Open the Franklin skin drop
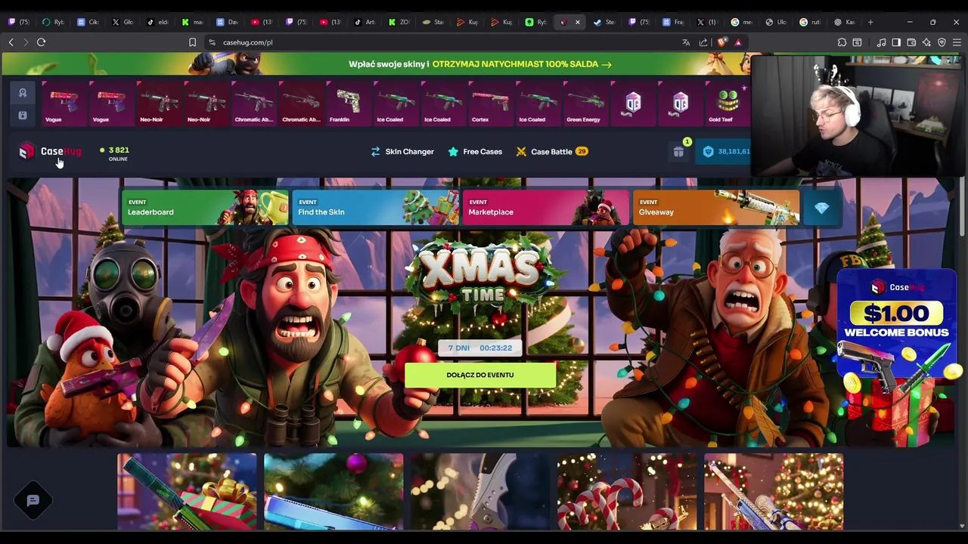The height and width of the screenshot is (544, 968). tap(348, 104)
